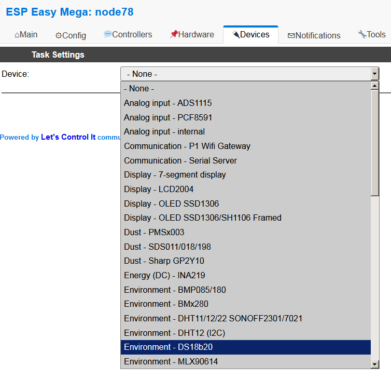Screen dimensions: 391x380
Task: Go to the Hardware tab
Action: point(191,35)
